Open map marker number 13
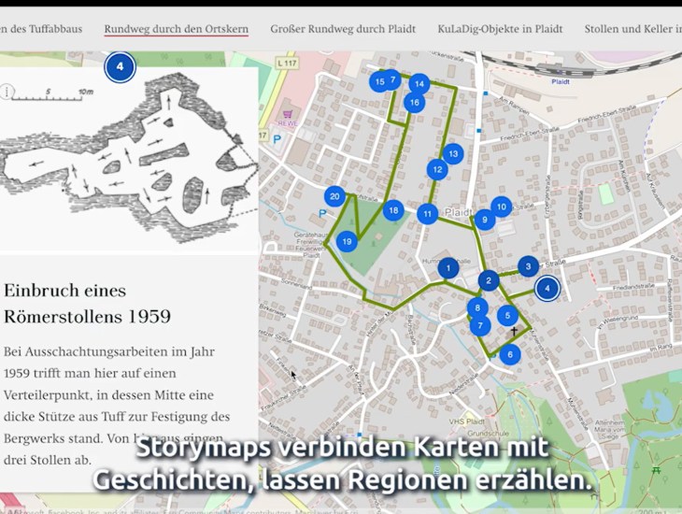 tap(453, 153)
